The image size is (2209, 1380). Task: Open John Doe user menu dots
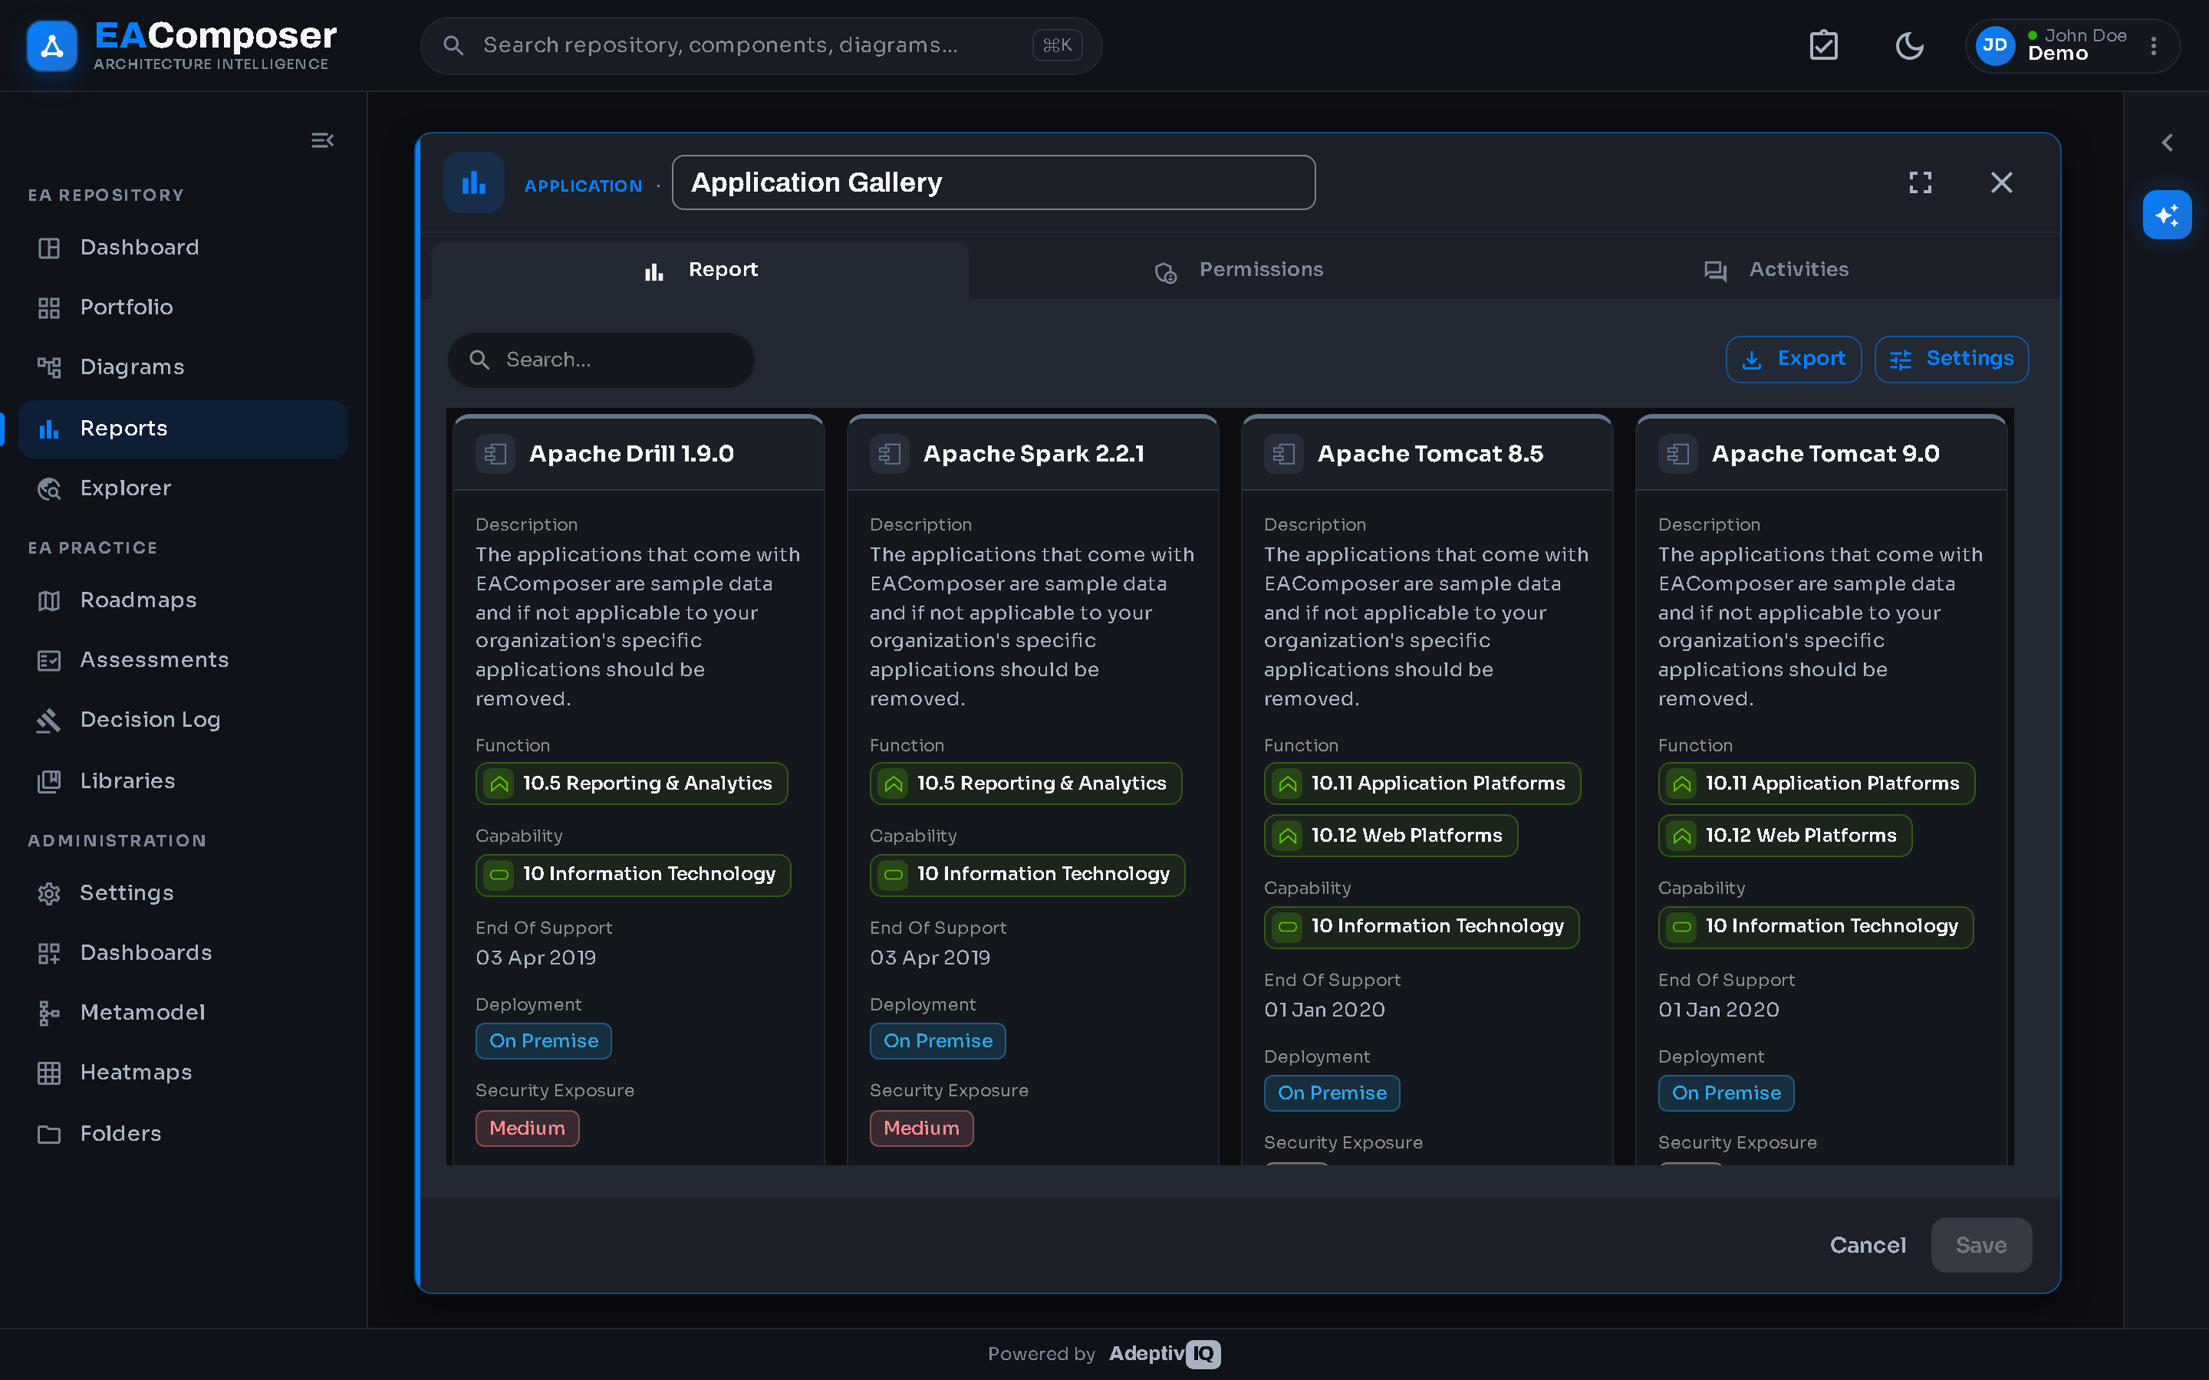point(2153,46)
